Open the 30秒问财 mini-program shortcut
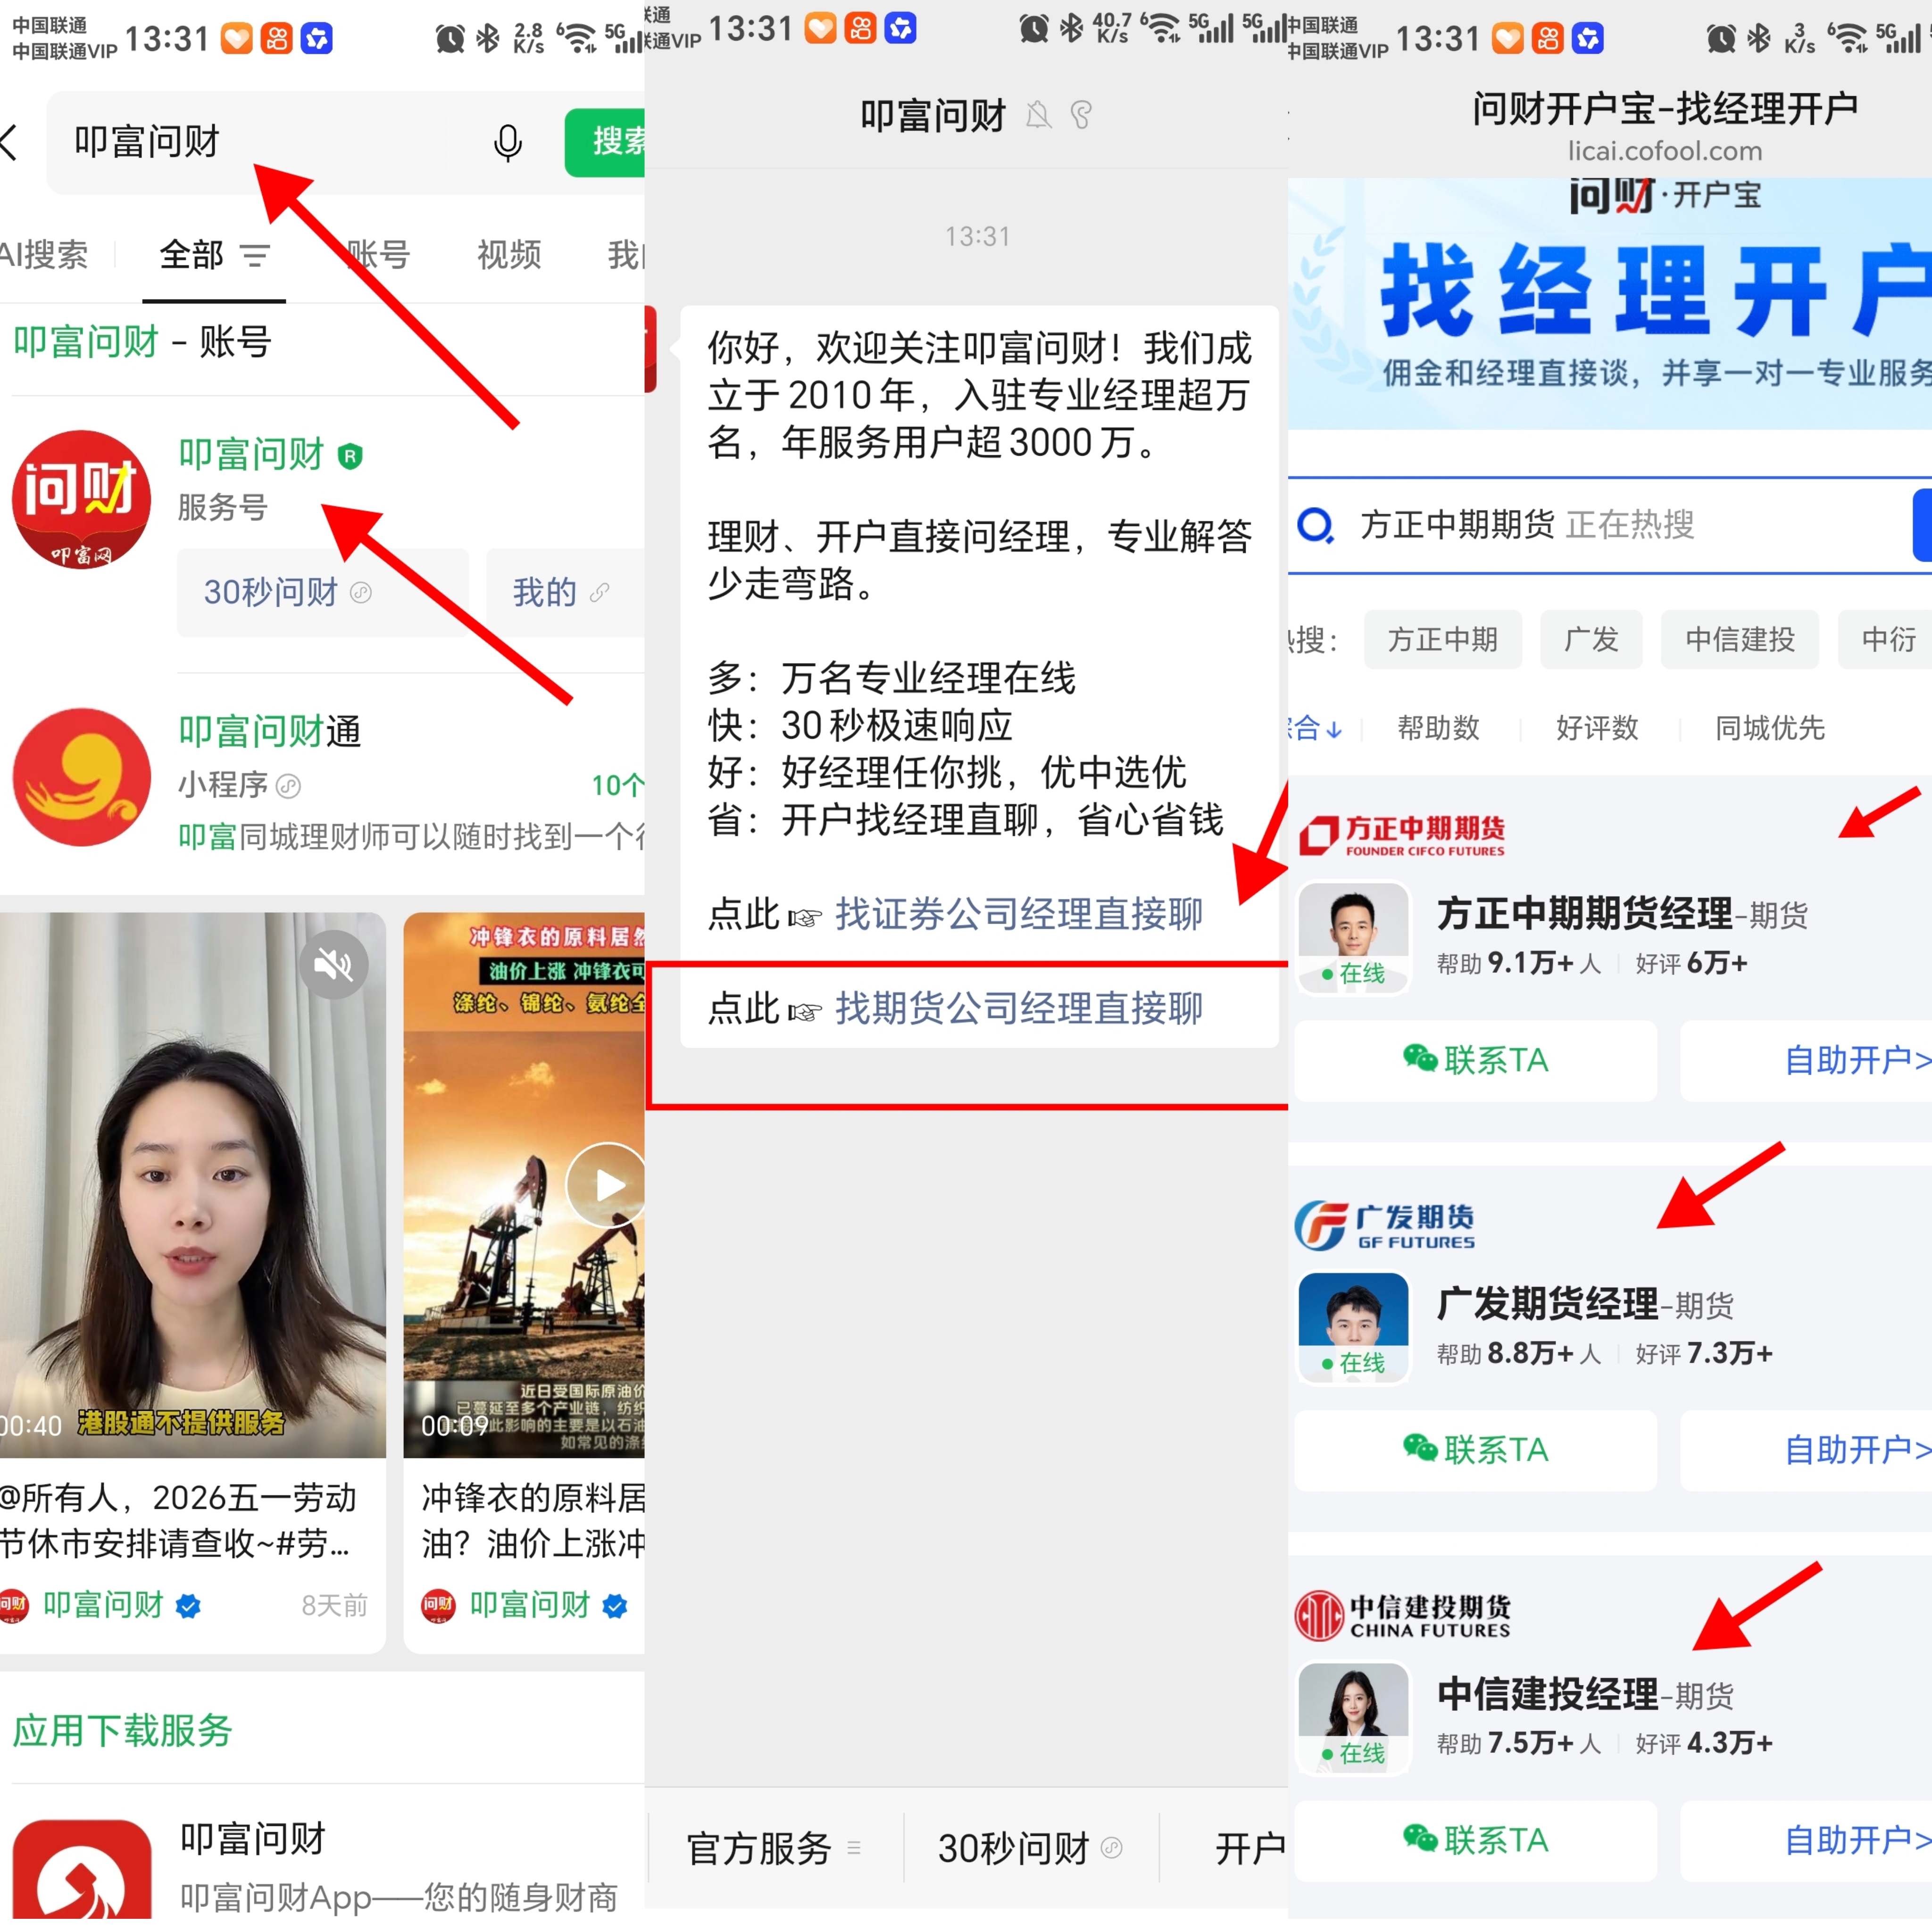1932x1932 pixels. point(322,592)
